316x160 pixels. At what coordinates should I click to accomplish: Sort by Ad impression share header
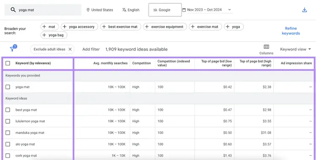(296, 63)
